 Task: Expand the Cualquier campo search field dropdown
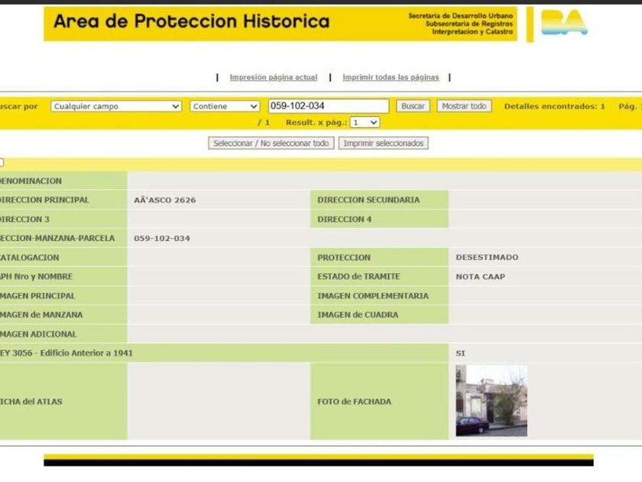point(116,106)
